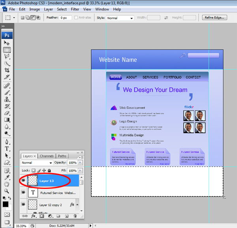Swap foreground and background colors

9,198
